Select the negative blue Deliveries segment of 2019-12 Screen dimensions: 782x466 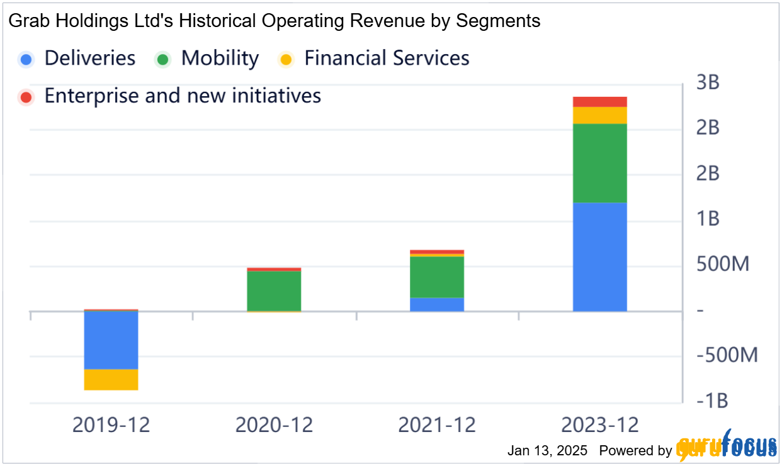[x=111, y=340]
